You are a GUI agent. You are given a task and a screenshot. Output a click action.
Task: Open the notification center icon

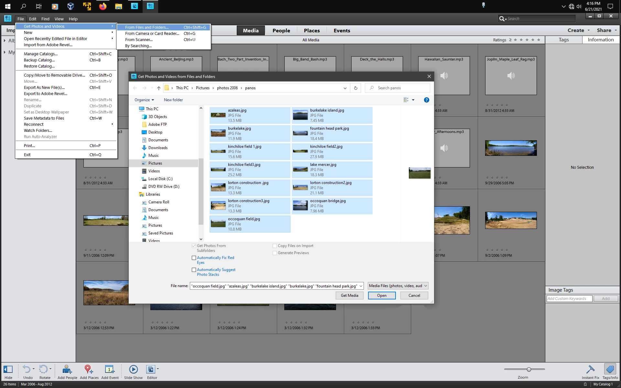click(610, 6)
